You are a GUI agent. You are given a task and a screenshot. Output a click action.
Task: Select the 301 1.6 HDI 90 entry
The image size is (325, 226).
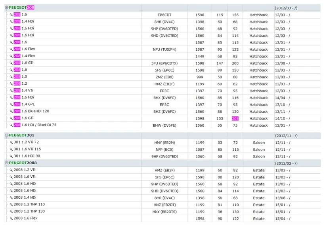click(x=27, y=156)
